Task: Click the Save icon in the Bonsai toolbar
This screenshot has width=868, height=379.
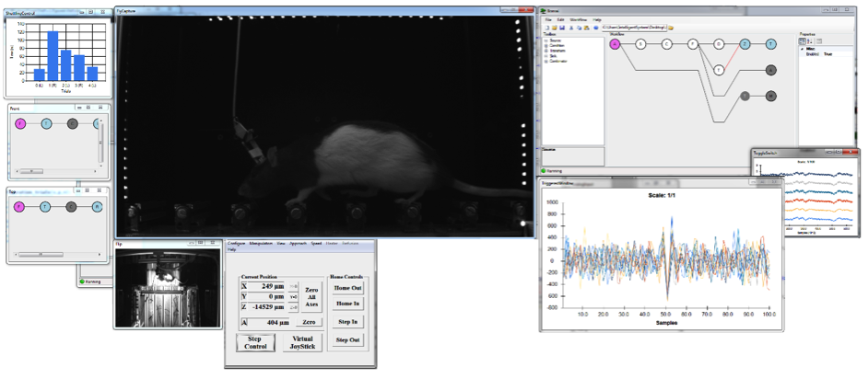Action: [563, 29]
